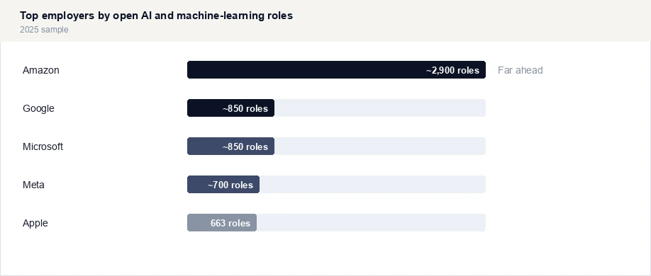This screenshot has height=276, width=651.
Task: Click the chart title about top AI employers
Action: pos(156,16)
